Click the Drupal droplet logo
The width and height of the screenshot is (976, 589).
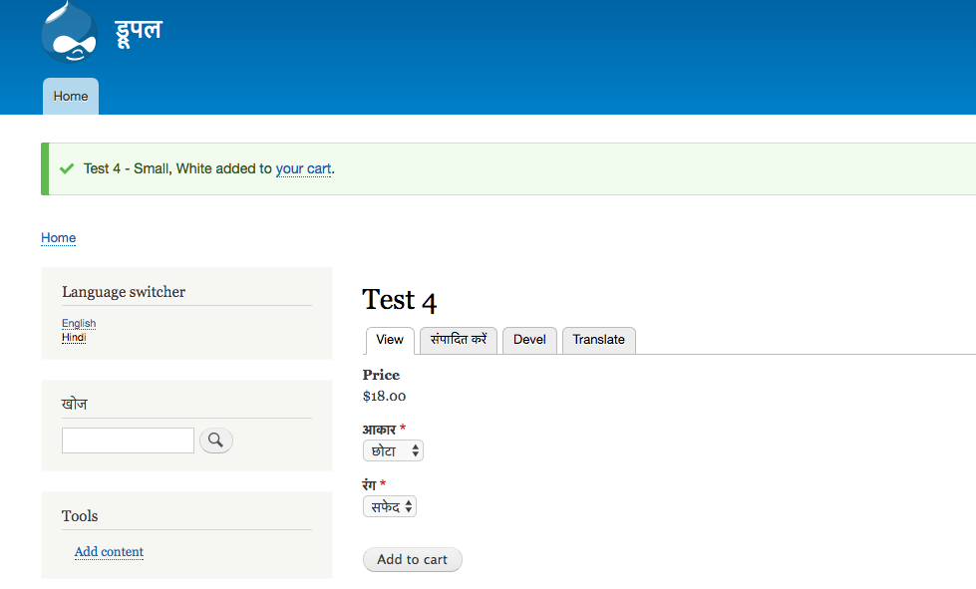[69, 31]
